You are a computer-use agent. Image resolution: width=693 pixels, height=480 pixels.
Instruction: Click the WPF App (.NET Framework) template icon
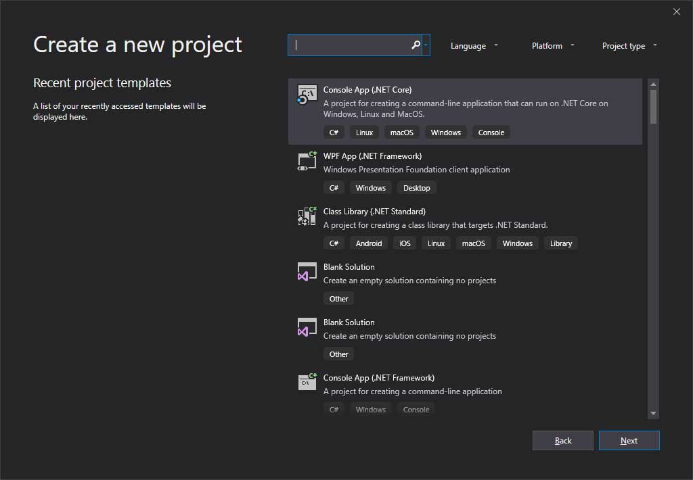[306, 161]
